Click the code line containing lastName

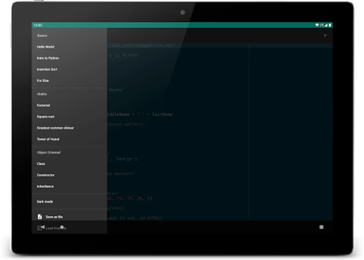pos(140,114)
